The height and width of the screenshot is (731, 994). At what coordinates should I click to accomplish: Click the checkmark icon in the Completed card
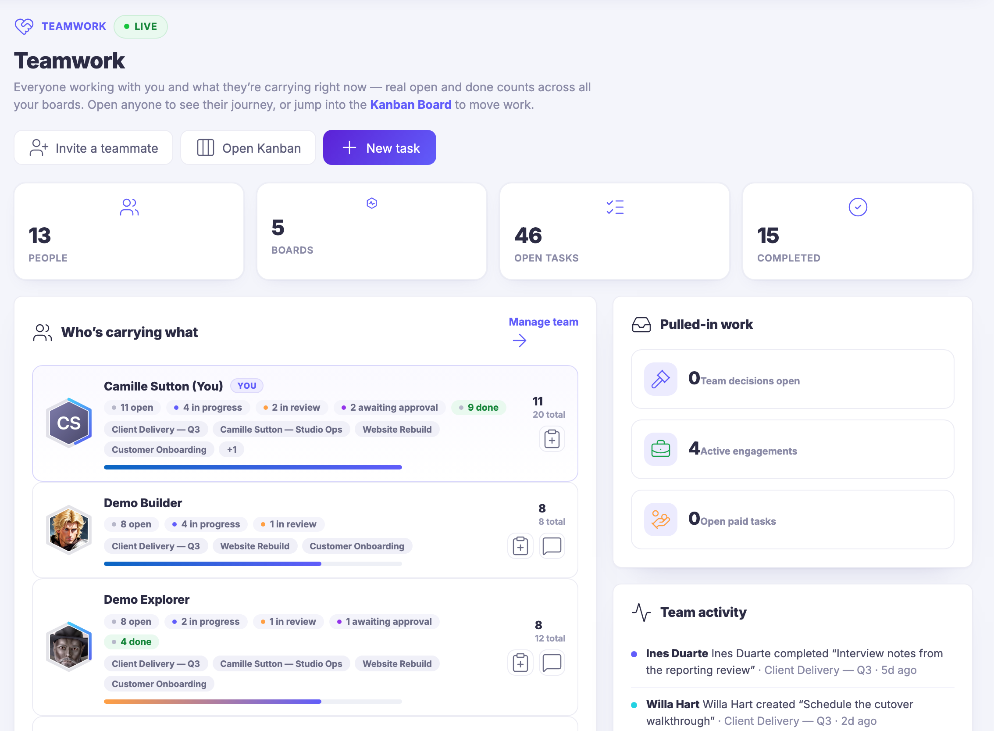(857, 207)
